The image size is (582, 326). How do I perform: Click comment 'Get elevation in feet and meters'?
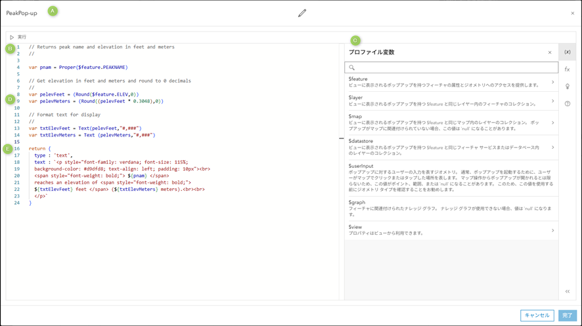pyautogui.click(x=110, y=81)
